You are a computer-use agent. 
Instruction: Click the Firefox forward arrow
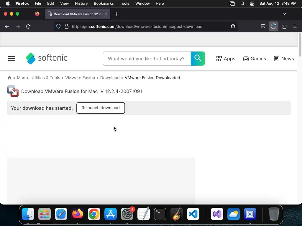click(x=18, y=26)
